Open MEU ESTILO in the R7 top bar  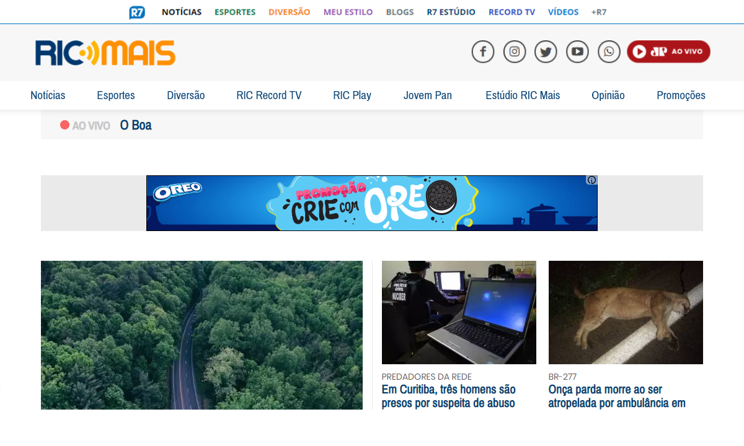point(348,12)
